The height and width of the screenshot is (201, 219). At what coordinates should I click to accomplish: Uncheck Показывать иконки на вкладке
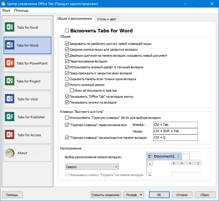point(67,102)
